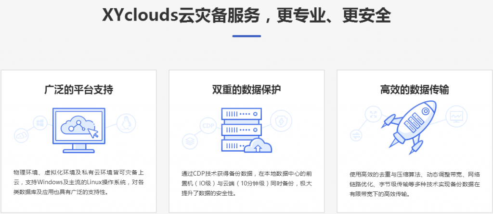
Task: Click the heading 广泛的平台支持
Action: (x=78, y=90)
